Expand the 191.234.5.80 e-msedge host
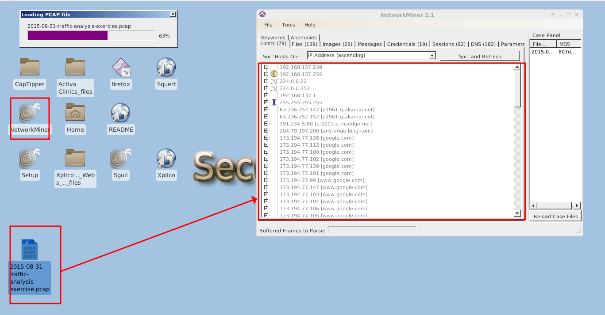605x315 pixels. pos(266,124)
